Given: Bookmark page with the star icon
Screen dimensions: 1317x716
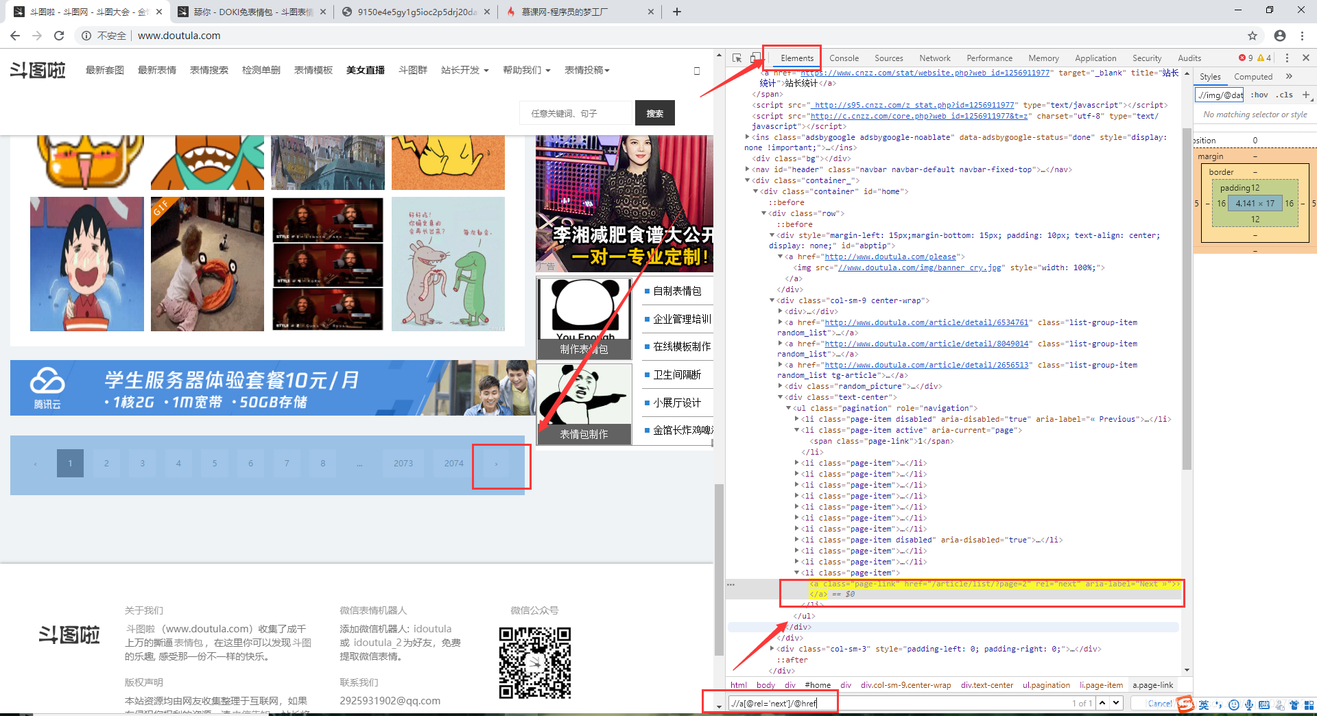Looking at the screenshot, I should coord(1253,36).
